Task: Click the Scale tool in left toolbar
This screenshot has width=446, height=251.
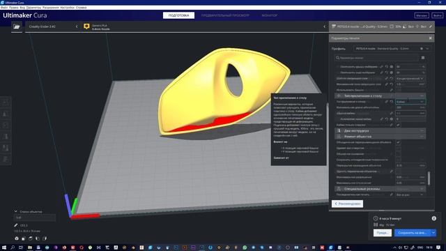Action: click(6, 114)
